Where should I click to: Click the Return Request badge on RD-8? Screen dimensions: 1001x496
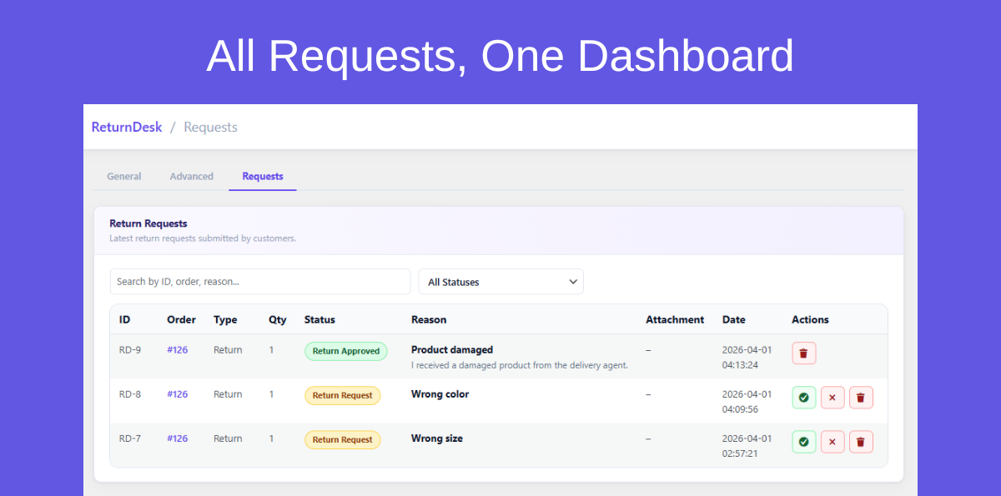342,396
